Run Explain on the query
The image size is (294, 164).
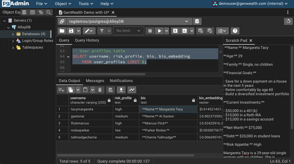point(175,31)
